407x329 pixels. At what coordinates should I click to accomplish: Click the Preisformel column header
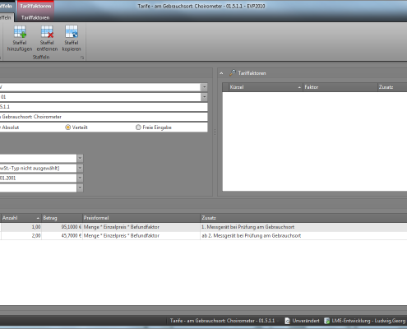click(141, 218)
